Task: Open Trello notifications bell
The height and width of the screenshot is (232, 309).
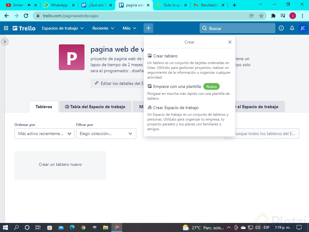Action: click(291, 28)
